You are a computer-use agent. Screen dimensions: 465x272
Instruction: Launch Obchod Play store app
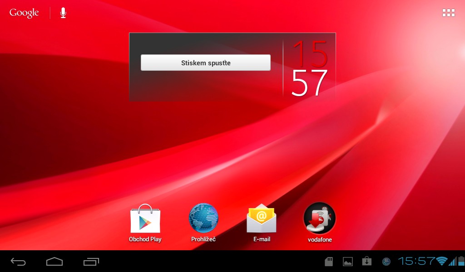(x=145, y=223)
